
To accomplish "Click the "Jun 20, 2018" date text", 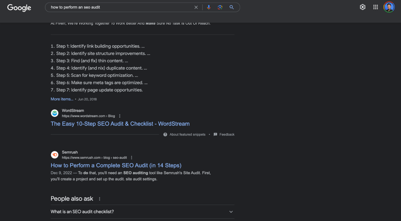I will [87, 99].
